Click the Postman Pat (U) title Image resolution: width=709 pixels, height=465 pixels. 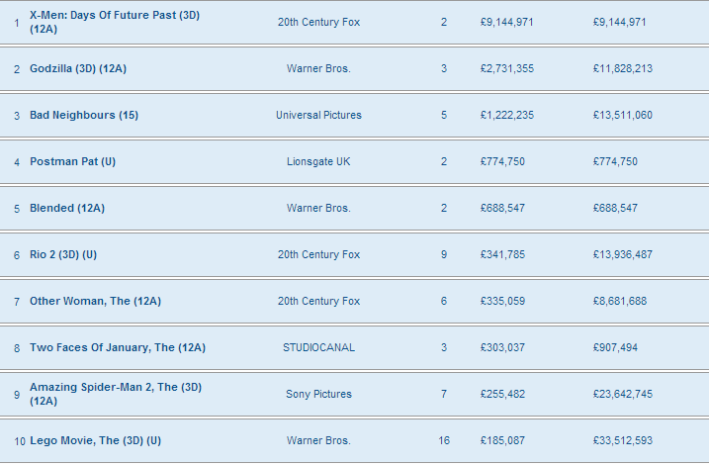point(73,162)
